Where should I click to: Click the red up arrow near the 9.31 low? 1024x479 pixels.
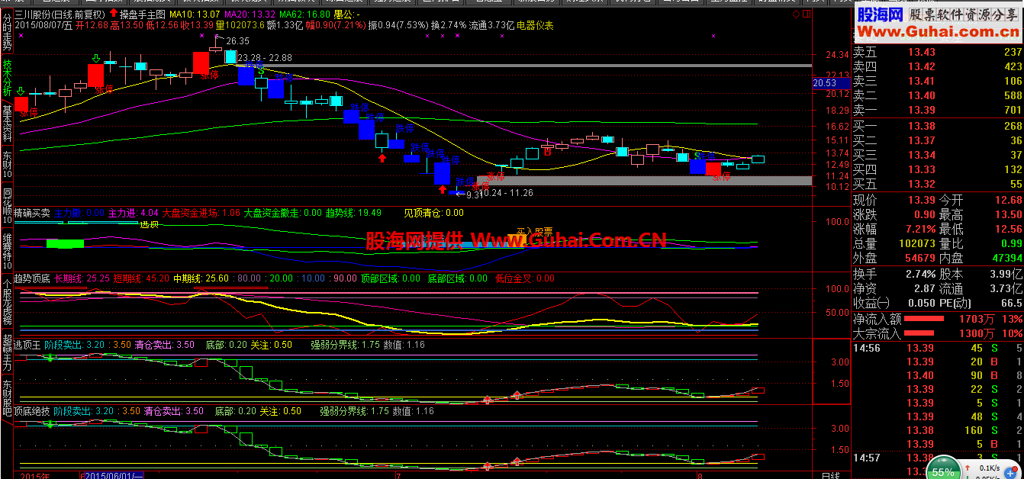coord(442,188)
